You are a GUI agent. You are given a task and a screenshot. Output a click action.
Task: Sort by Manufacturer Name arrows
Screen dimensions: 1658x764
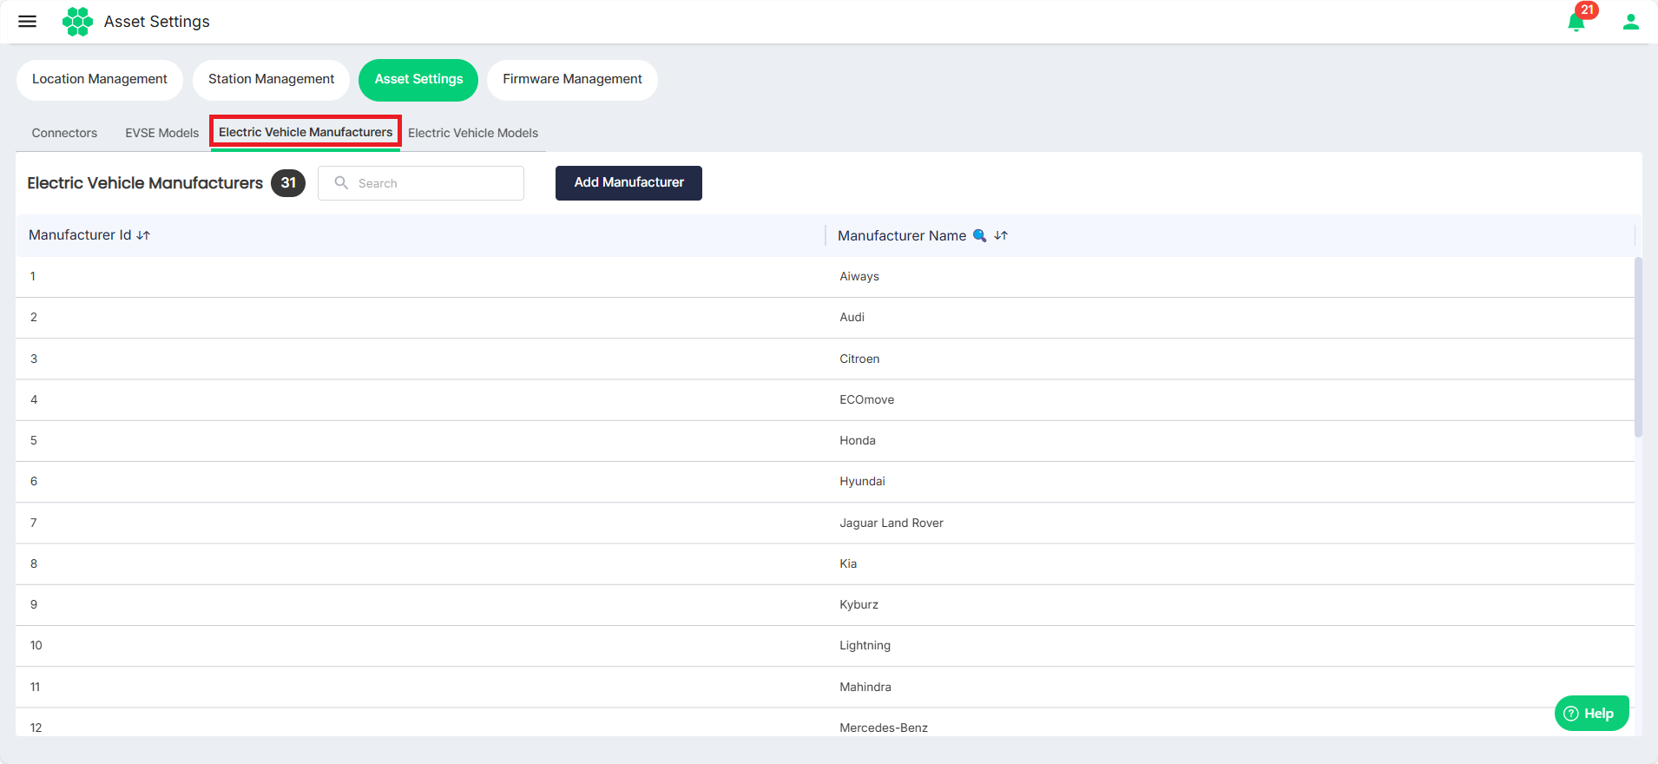tap(1001, 235)
